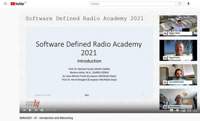This screenshot has height=121, width=200.
Task: Click the 'Prof. Dr. Michael Hartje DK5HH (SDRA)' line
Action: tap(89, 69)
